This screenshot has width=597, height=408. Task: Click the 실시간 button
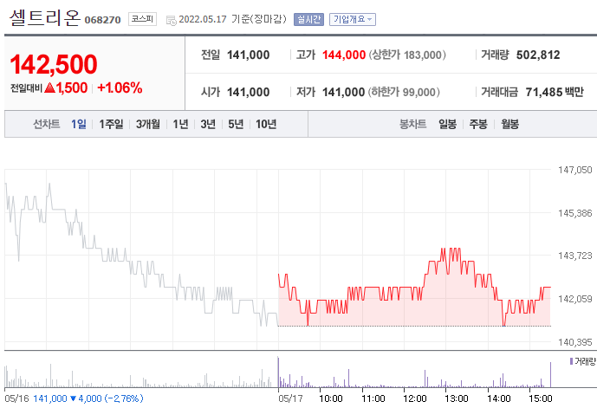click(x=308, y=19)
